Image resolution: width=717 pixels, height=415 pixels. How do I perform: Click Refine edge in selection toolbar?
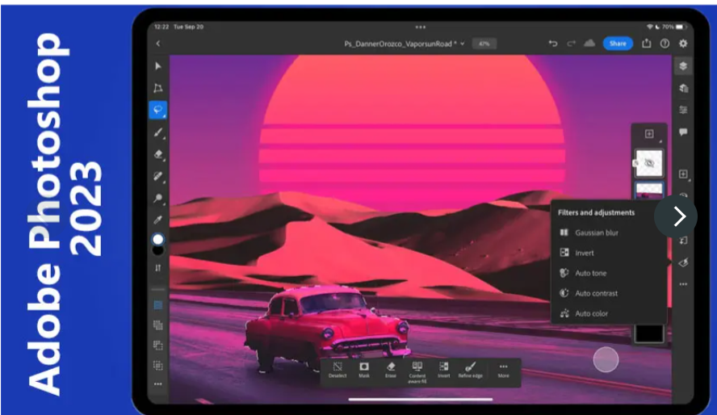(471, 371)
